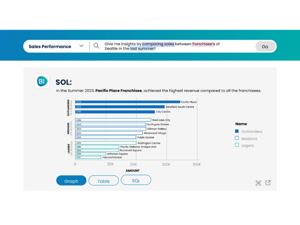Select the Pacific Galleries Antique Mall bar
This screenshot has width=300, height=225.
[x=97, y=147]
